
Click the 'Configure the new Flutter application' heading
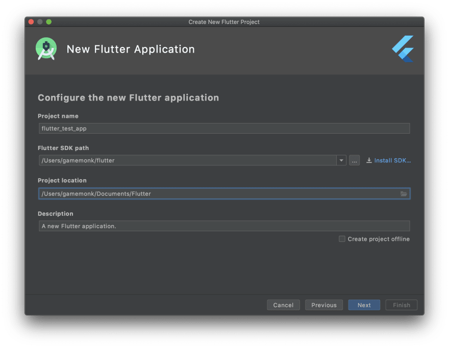pyautogui.click(x=128, y=97)
